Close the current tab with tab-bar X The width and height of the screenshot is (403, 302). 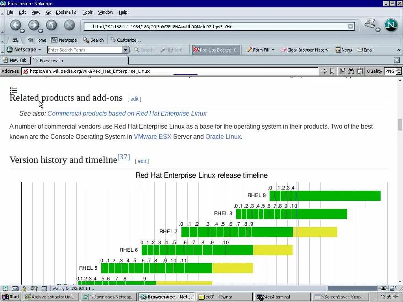click(x=397, y=60)
